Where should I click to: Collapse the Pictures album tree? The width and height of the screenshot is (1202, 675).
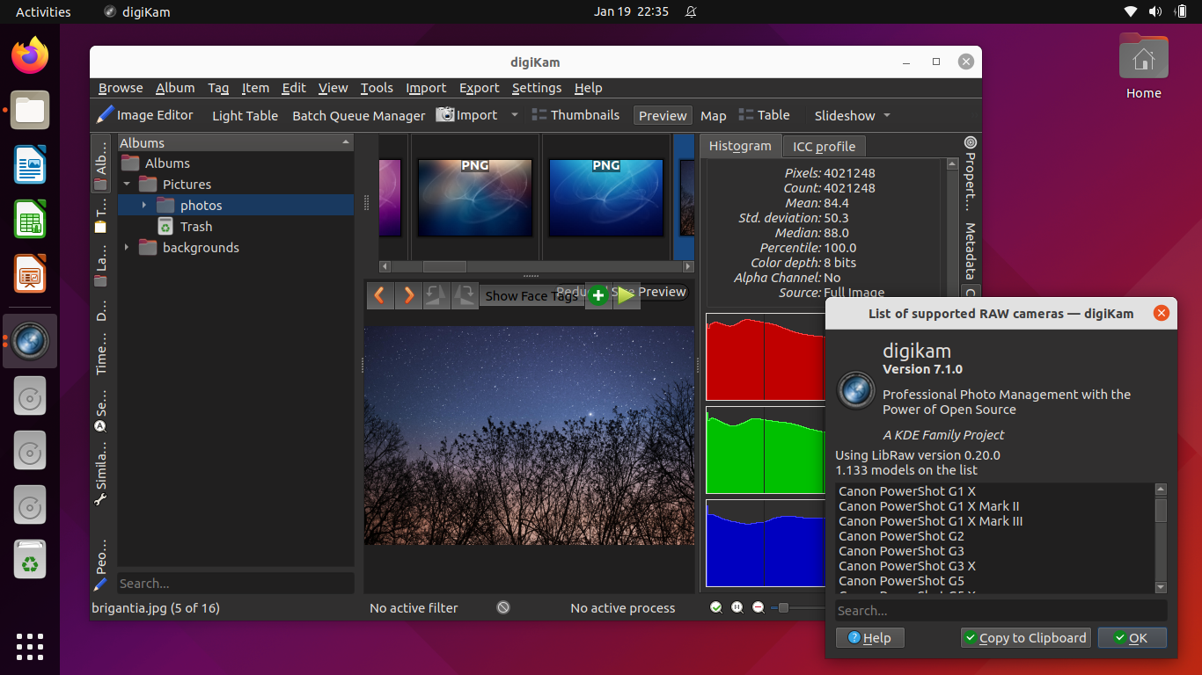[x=128, y=185]
